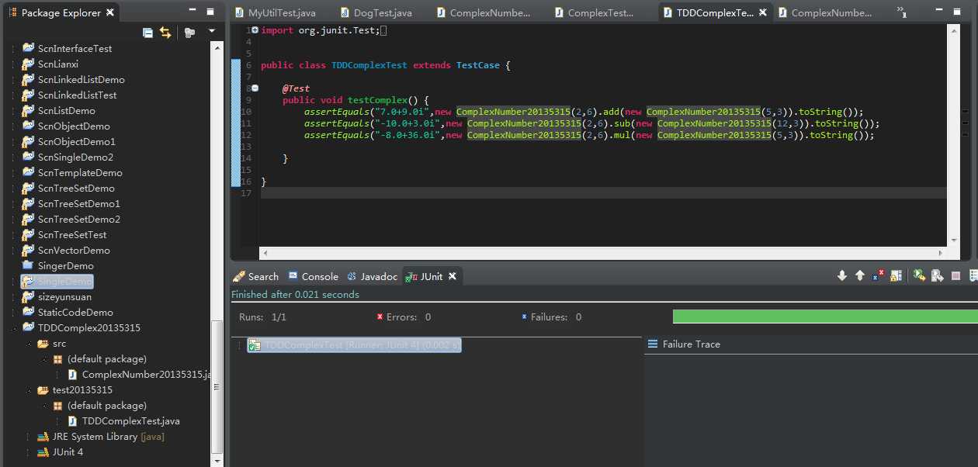Click the testComplex method name in code

coord(377,100)
